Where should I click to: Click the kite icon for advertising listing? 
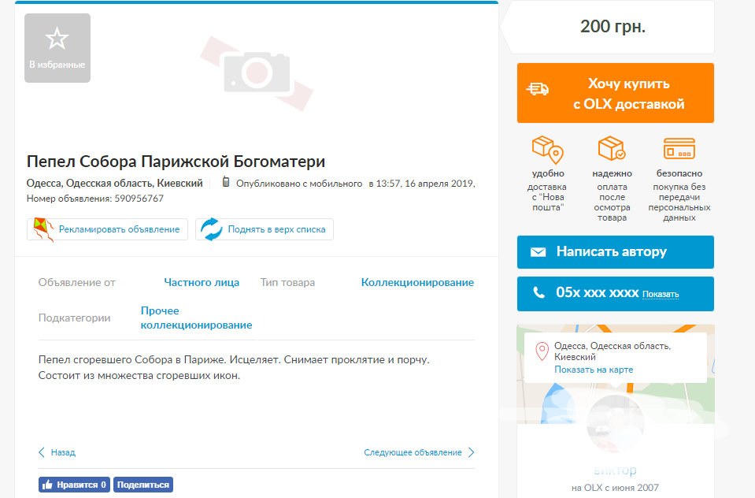[x=41, y=229]
